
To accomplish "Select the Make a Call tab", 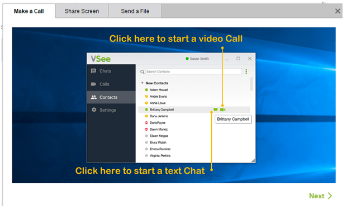I will (x=28, y=11).
